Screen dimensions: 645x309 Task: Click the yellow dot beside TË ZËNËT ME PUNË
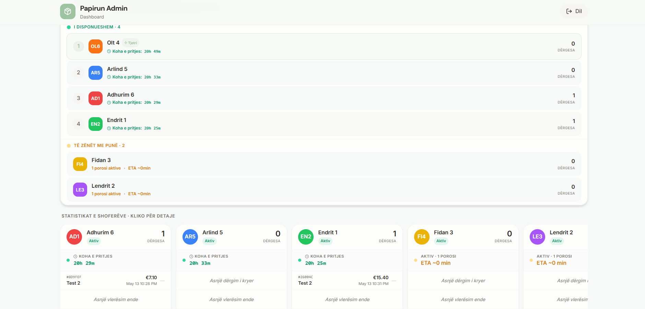[69, 146]
